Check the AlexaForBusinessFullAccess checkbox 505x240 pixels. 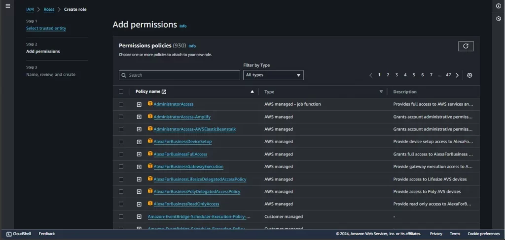tap(121, 154)
